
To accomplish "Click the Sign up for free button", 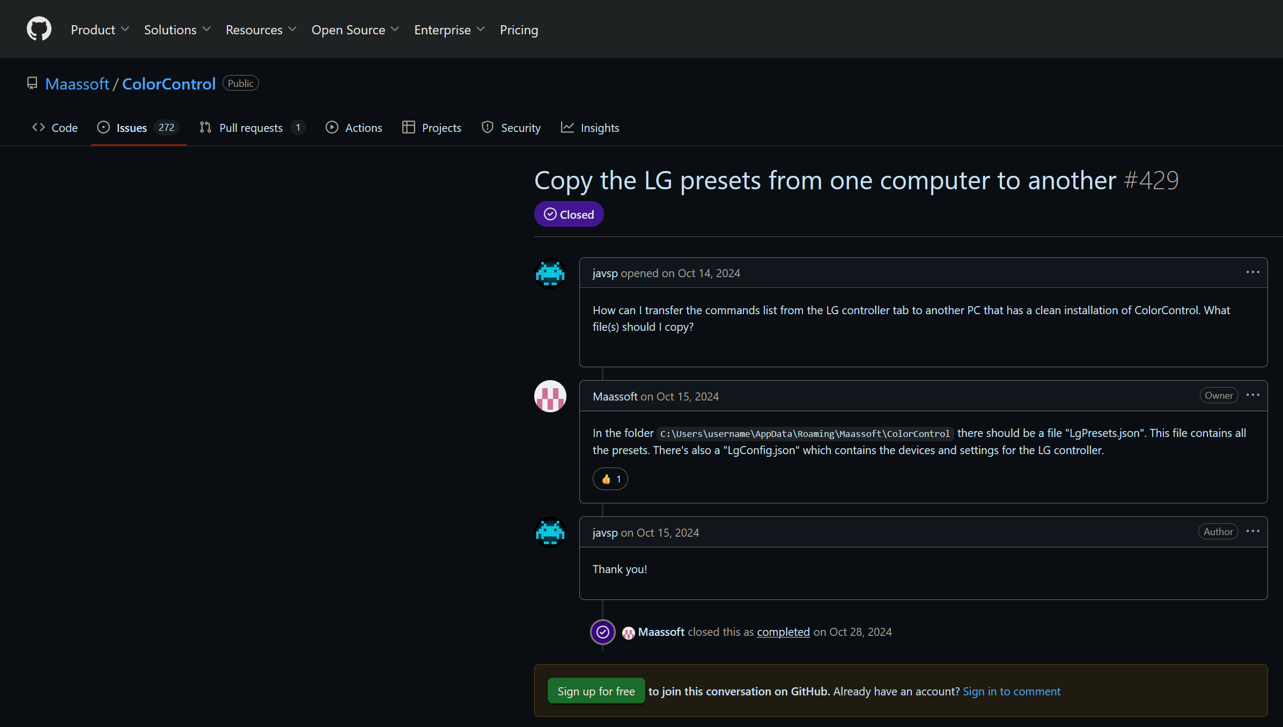I will point(596,691).
